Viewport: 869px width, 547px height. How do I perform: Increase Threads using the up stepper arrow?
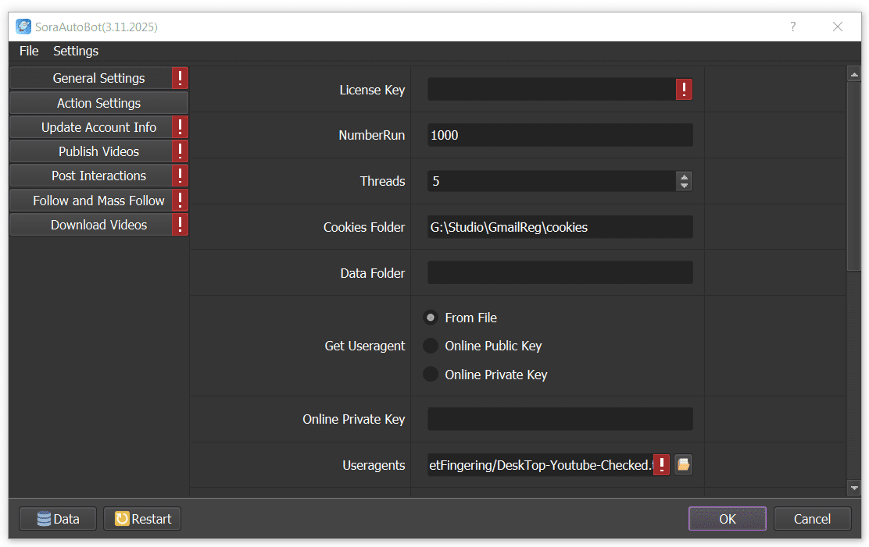tap(685, 176)
